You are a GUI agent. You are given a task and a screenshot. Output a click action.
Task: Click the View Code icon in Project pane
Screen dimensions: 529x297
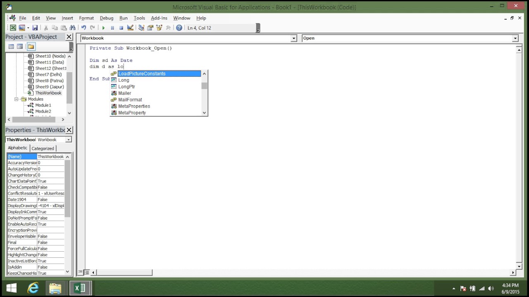(11, 47)
